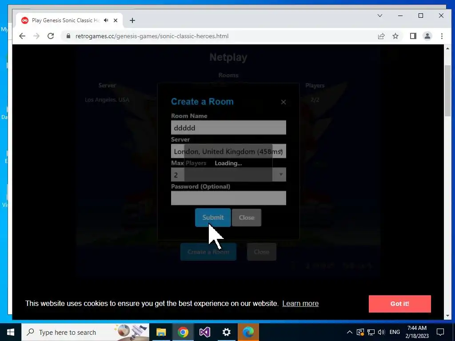This screenshot has width=455, height=341.
Task: Go back in Chrome
Action: [x=22, y=36]
